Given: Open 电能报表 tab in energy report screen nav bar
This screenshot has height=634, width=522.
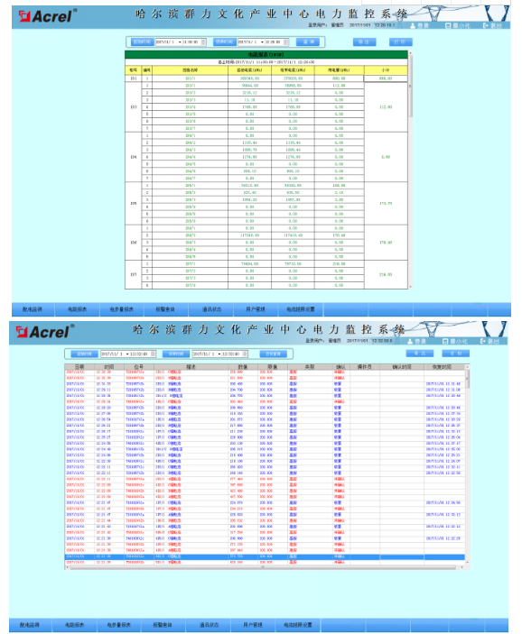Looking at the screenshot, I should [77, 309].
